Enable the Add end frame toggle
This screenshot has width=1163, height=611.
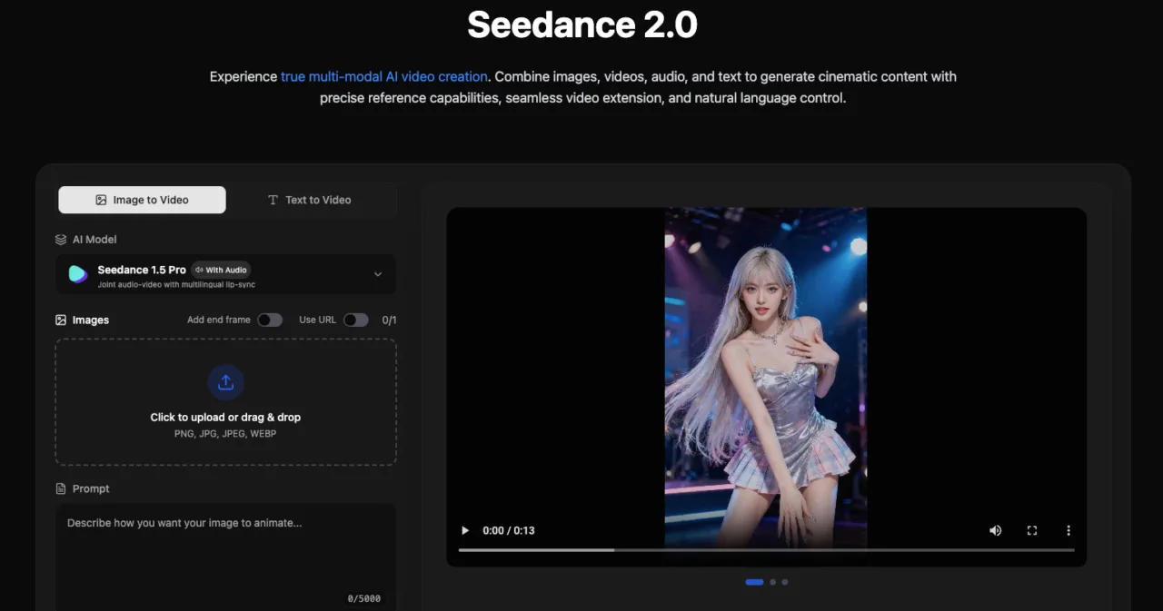(x=270, y=320)
